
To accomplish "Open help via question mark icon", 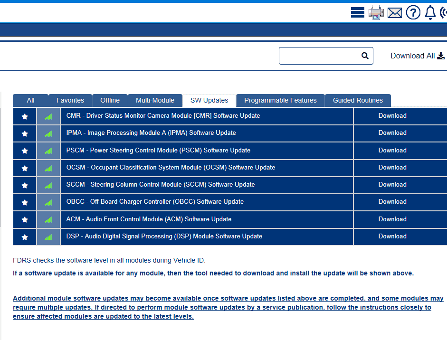I will click(413, 12).
